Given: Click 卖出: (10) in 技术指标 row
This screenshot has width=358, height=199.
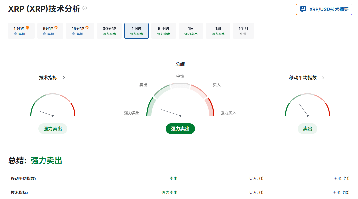Looking at the screenshot, I should (x=341, y=193).
